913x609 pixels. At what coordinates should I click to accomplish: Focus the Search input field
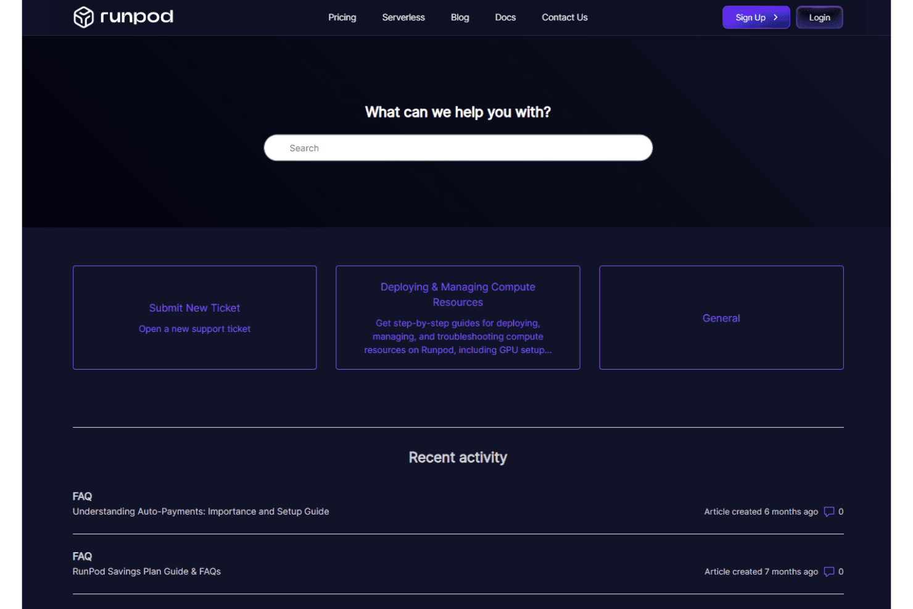(458, 148)
